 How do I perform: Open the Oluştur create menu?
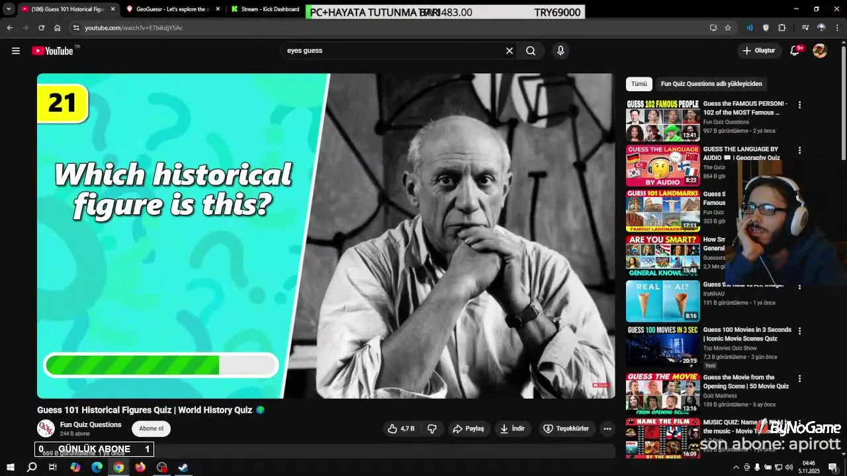[758, 51]
